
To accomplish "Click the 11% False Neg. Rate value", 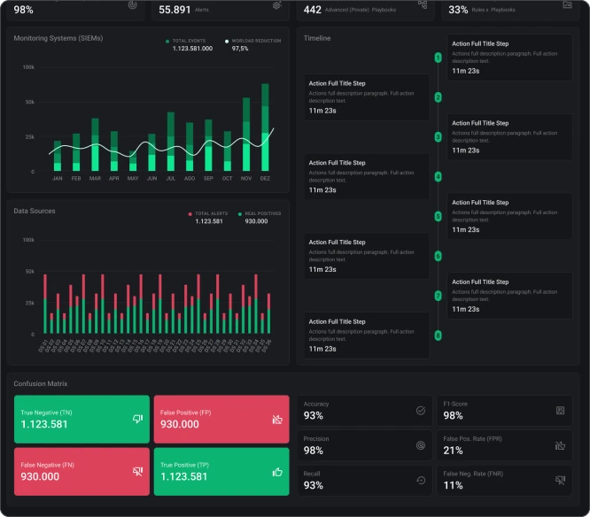I will (453, 485).
